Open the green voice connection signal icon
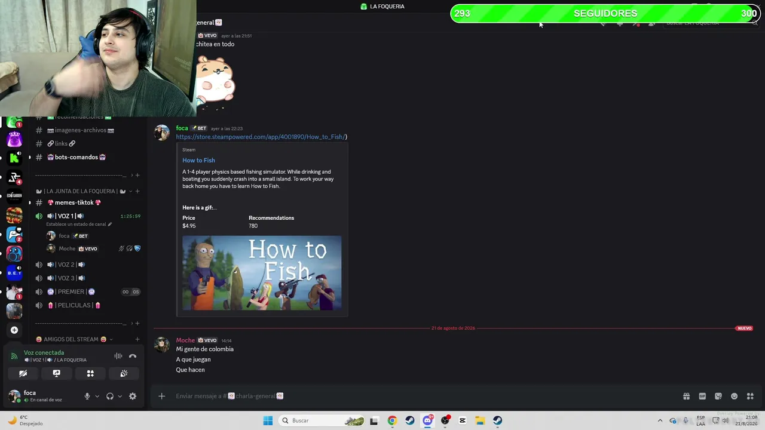This screenshot has width=765, height=430. (14, 356)
